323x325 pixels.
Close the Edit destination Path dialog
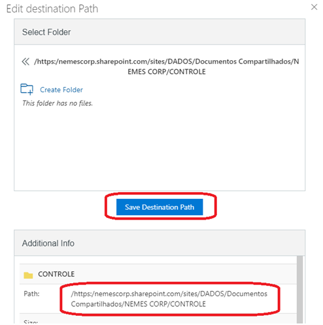[x=314, y=7]
